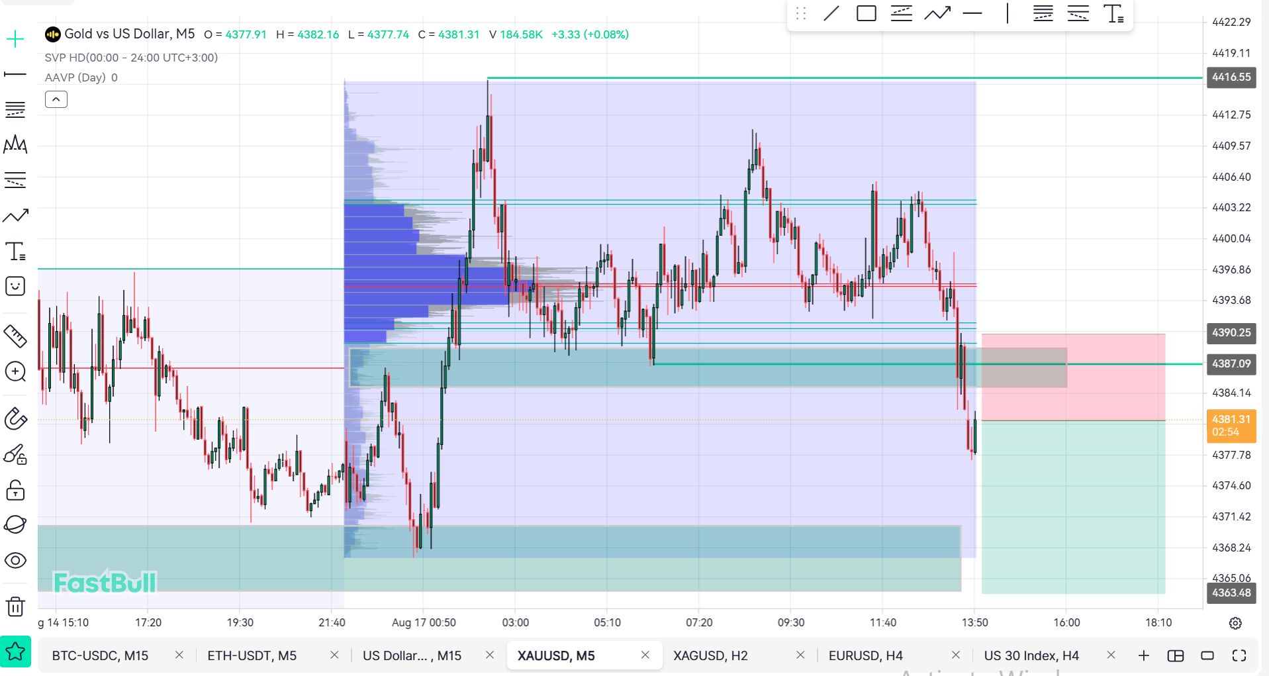The width and height of the screenshot is (1269, 676).
Task: Select text tool in floating toolbar
Action: click(1113, 13)
